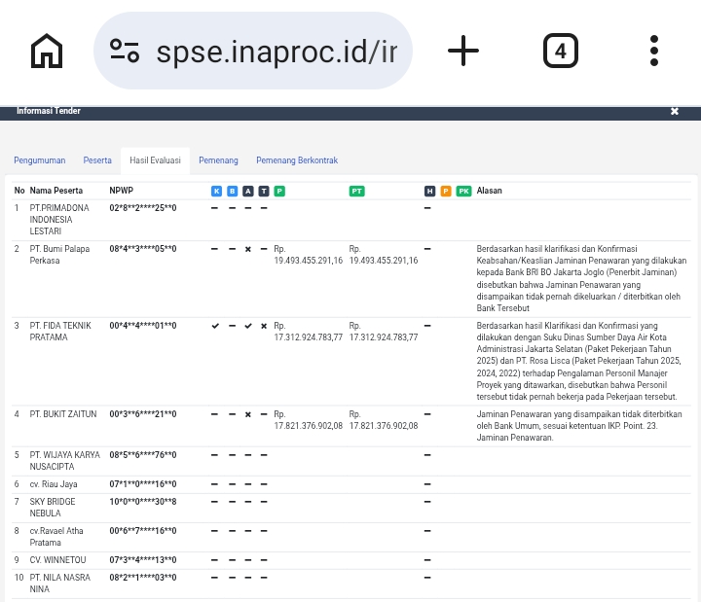
Task: Click NPWP 07*1**0****16**0
Action: pos(142,484)
